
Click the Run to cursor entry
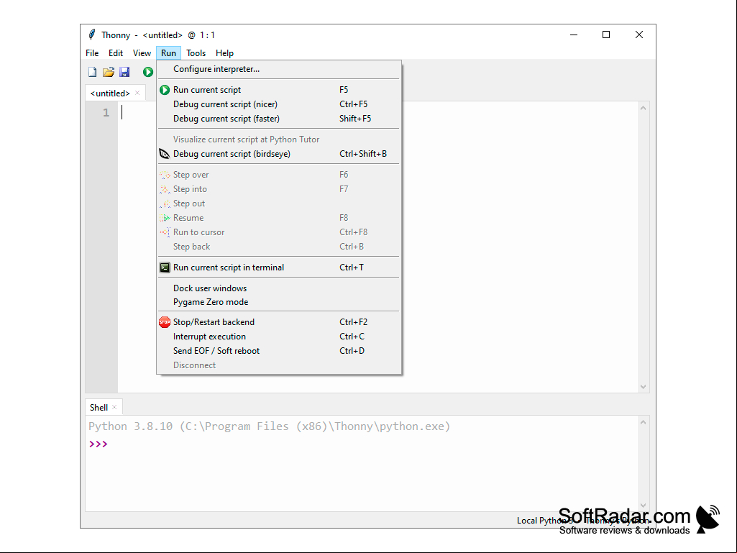(x=279, y=232)
